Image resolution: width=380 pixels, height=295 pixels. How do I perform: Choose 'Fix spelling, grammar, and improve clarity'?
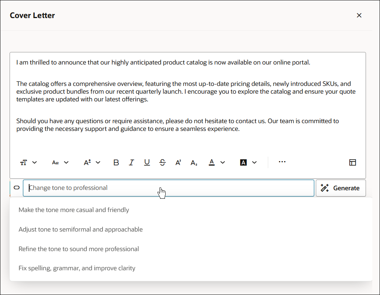(x=77, y=268)
